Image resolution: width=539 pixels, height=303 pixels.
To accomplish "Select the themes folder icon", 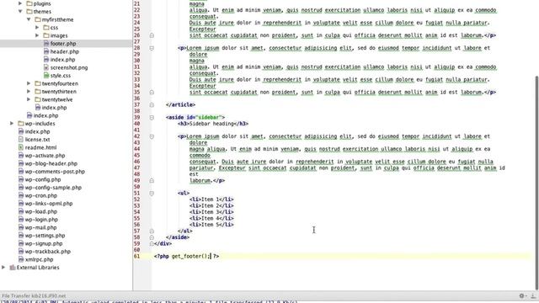I will point(29,11).
